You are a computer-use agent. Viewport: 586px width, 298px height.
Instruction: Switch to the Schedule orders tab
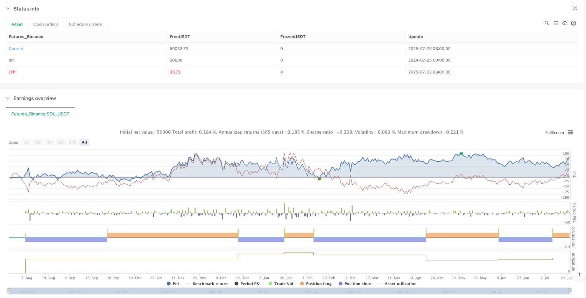tap(85, 24)
